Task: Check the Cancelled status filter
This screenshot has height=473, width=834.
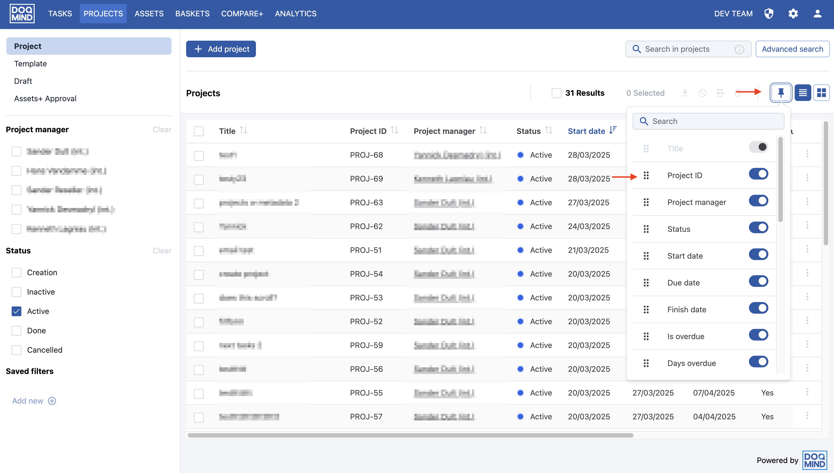Action: pyautogui.click(x=16, y=350)
